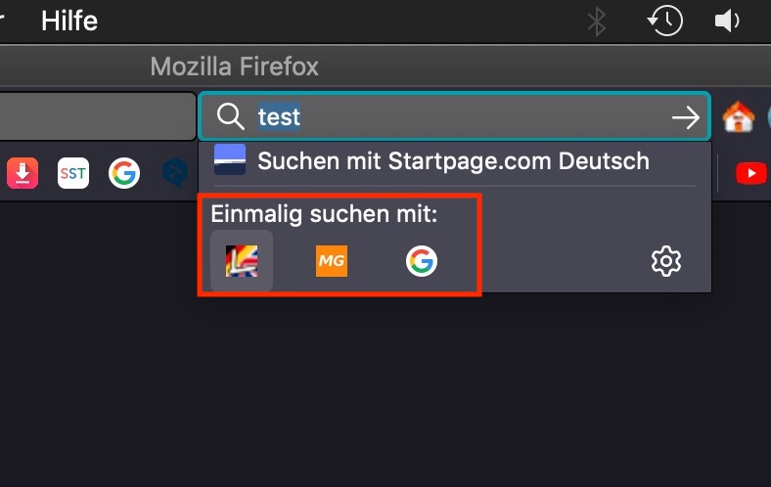Go to the Home page icon
The image size is (771, 487).
point(738,117)
